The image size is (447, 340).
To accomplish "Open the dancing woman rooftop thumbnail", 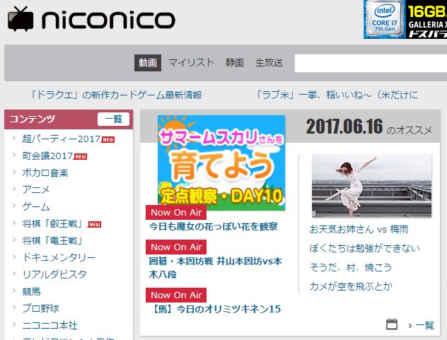I will pyautogui.click(x=372, y=186).
